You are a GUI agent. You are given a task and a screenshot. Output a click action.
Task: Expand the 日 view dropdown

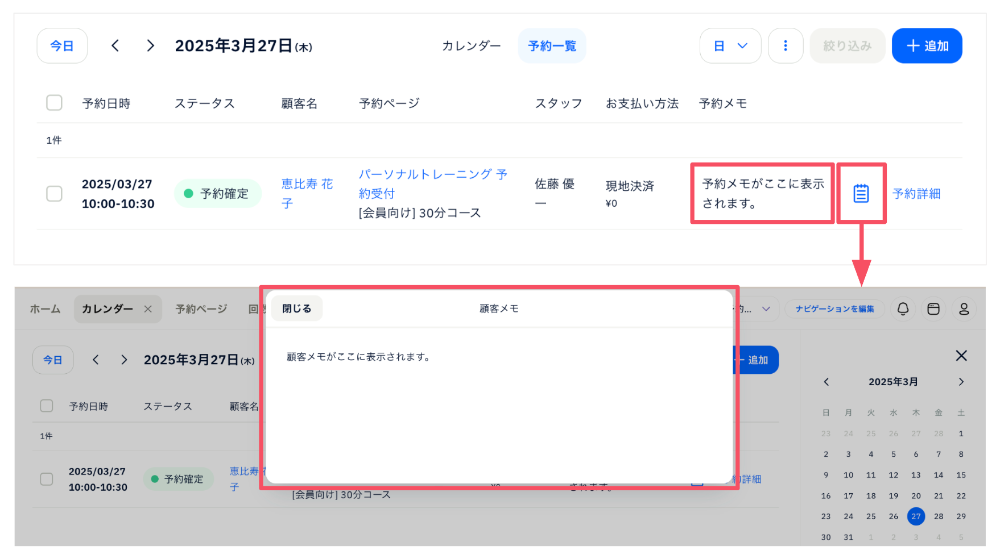pos(730,46)
